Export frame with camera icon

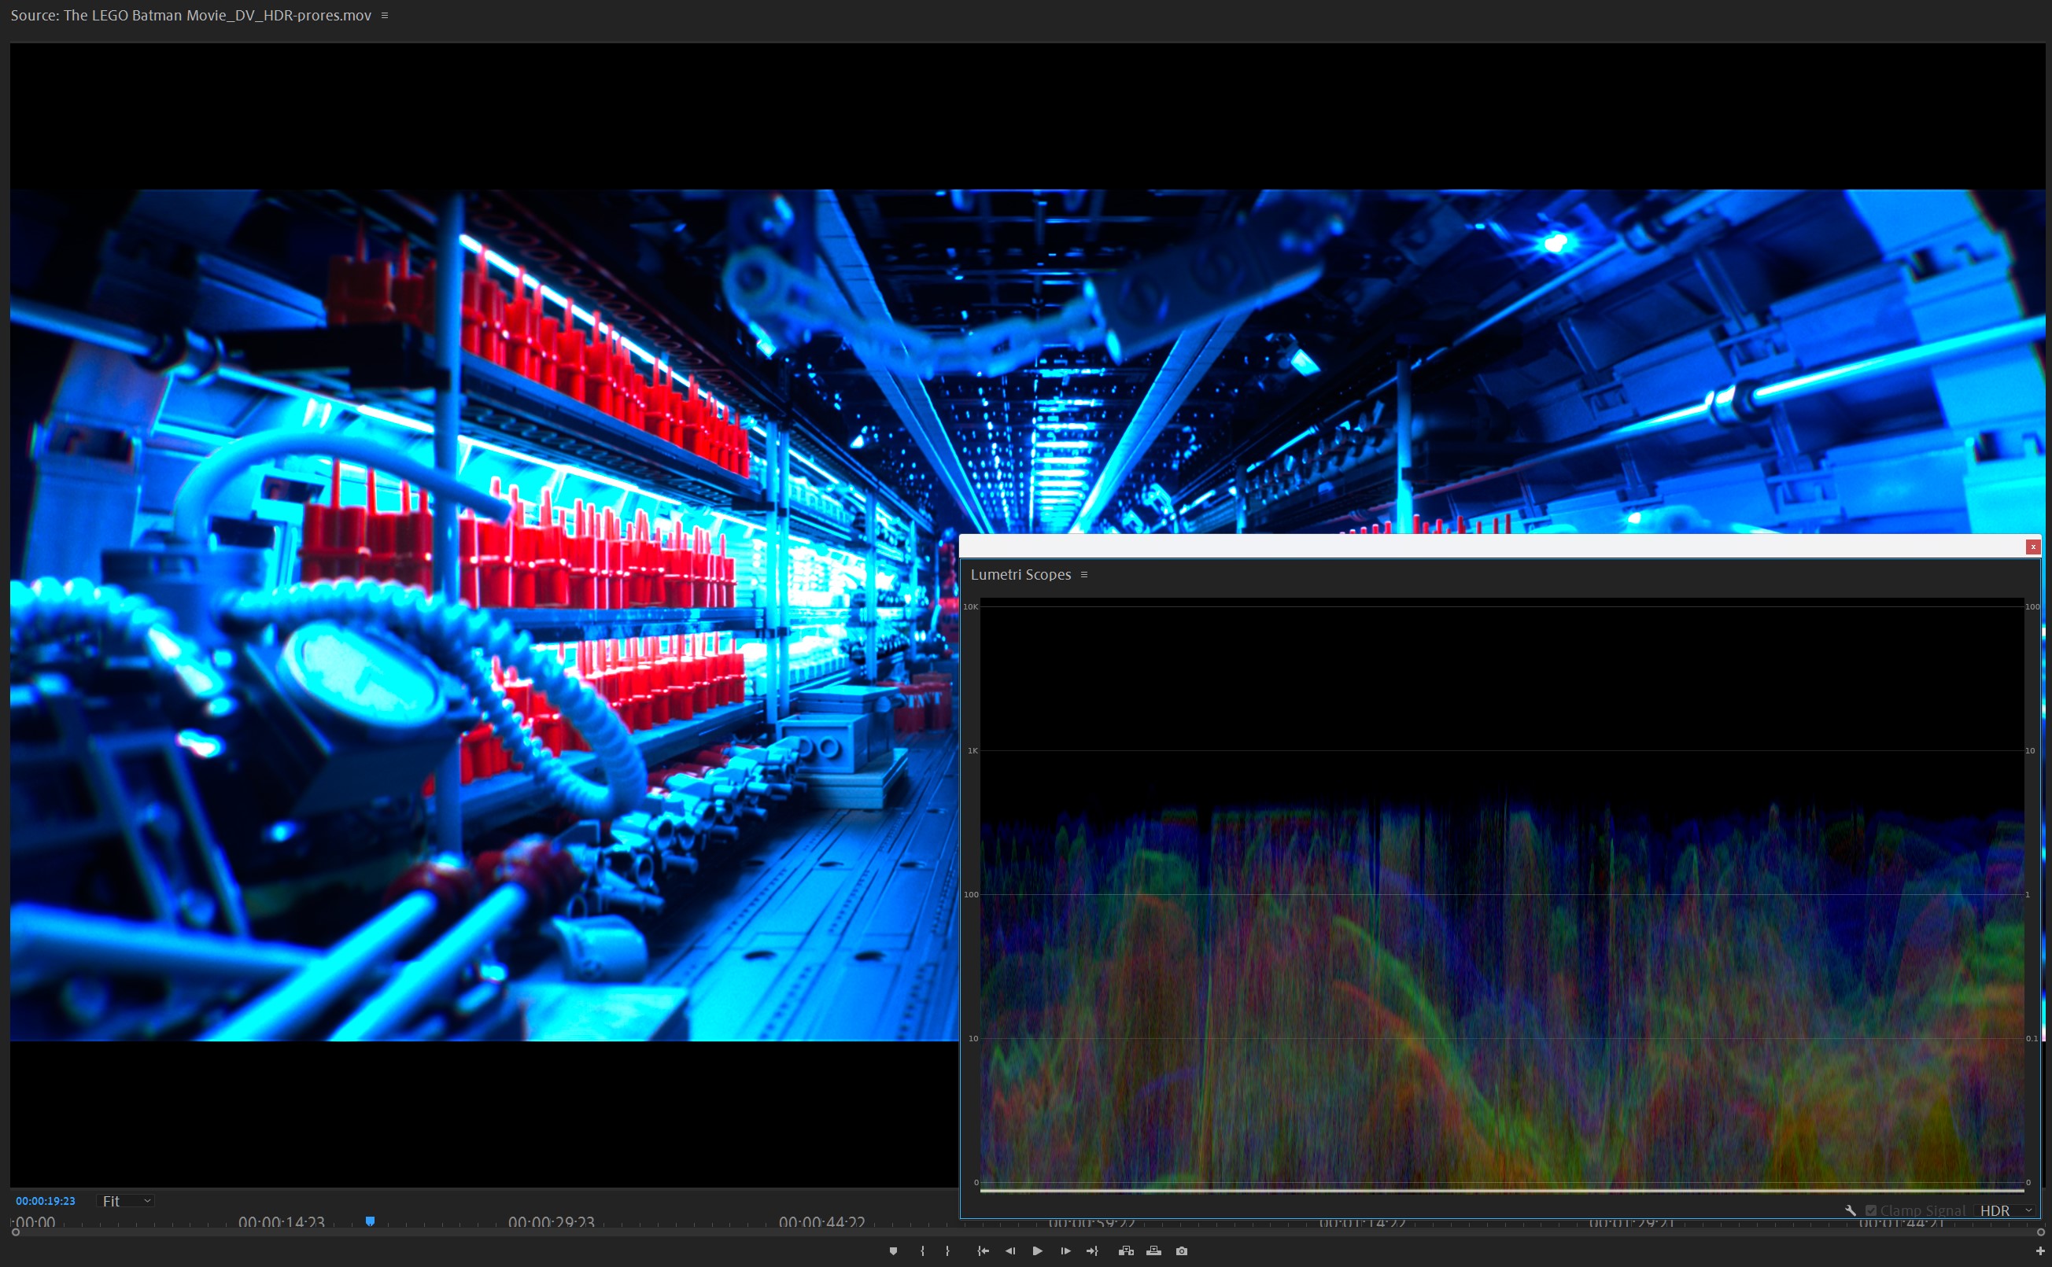[x=1182, y=1251]
